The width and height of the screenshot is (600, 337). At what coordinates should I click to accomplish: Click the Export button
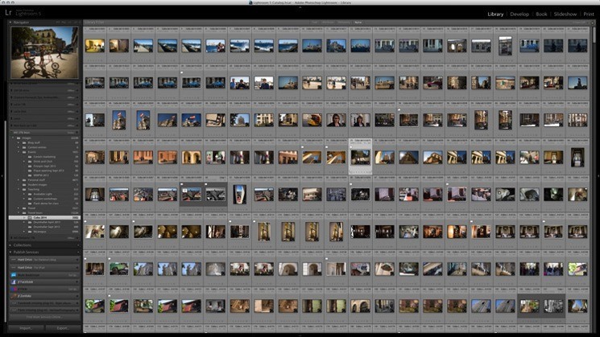[62, 328]
